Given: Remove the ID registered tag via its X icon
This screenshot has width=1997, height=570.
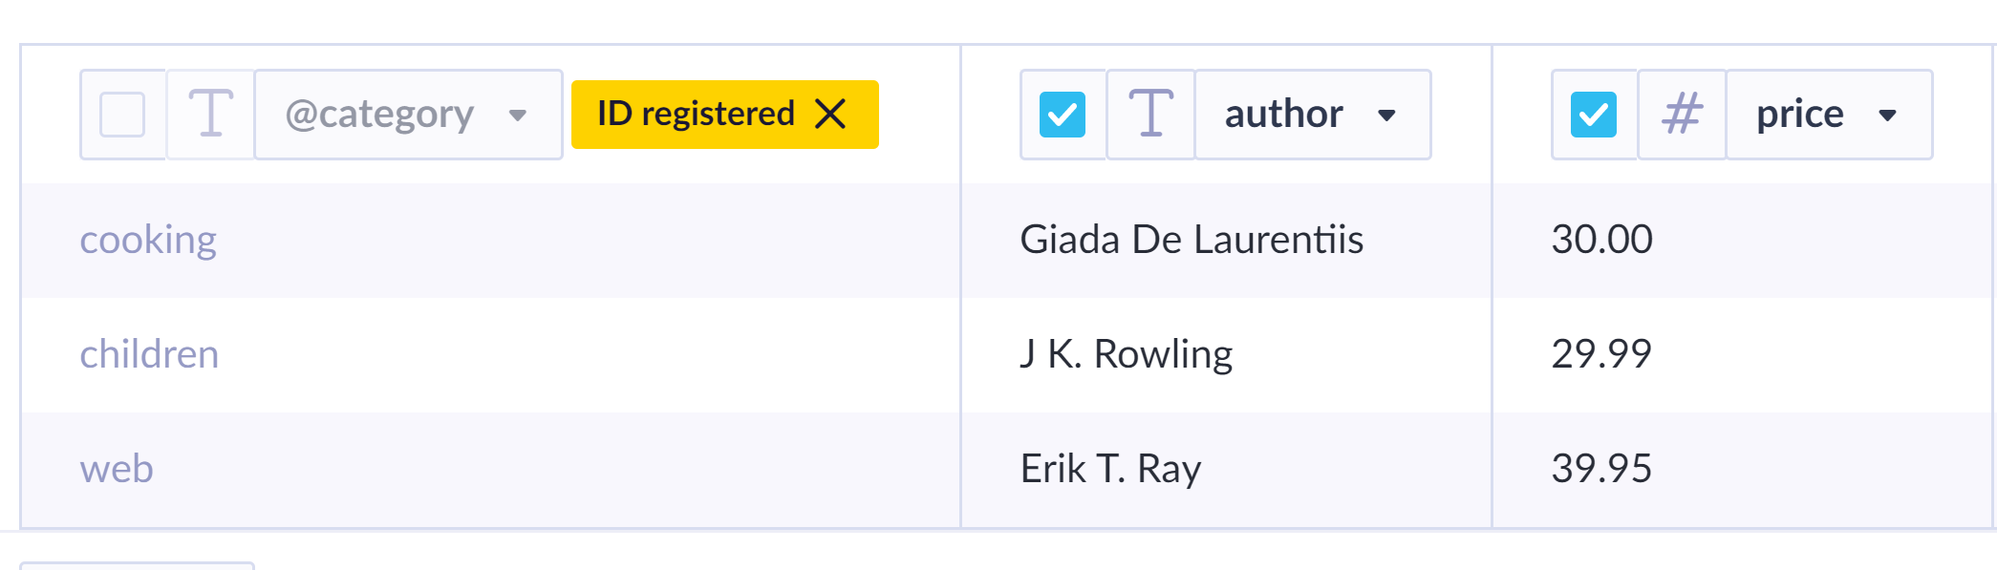Looking at the screenshot, I should coord(832,114).
